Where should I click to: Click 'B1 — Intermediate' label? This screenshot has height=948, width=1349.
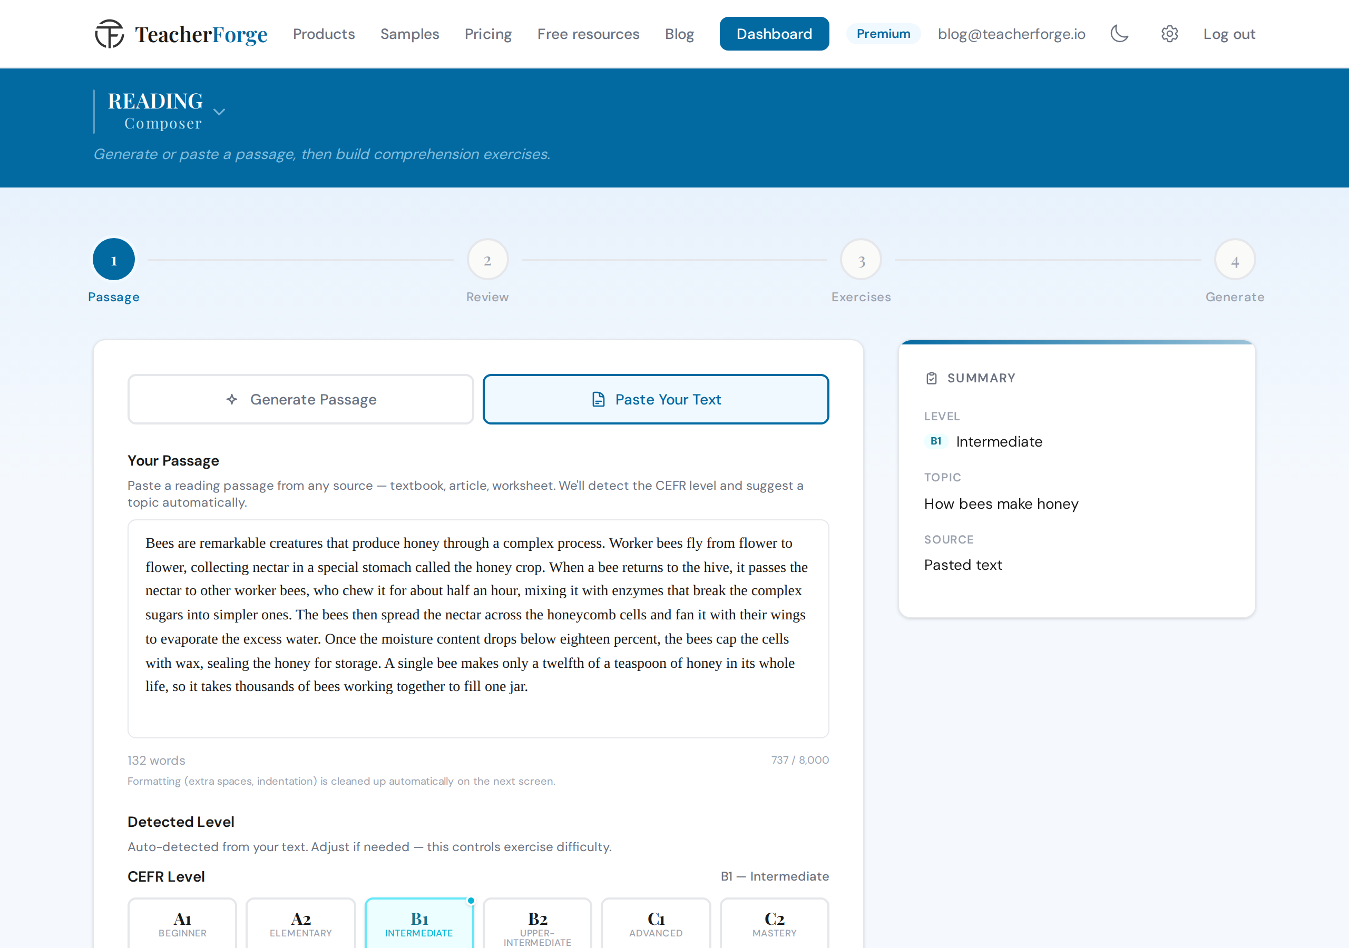click(775, 876)
